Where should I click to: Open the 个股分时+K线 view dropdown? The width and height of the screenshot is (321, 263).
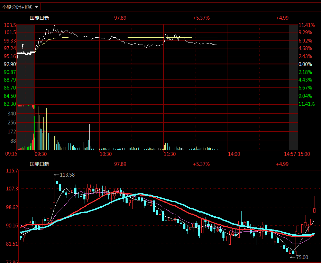click(x=17, y=7)
